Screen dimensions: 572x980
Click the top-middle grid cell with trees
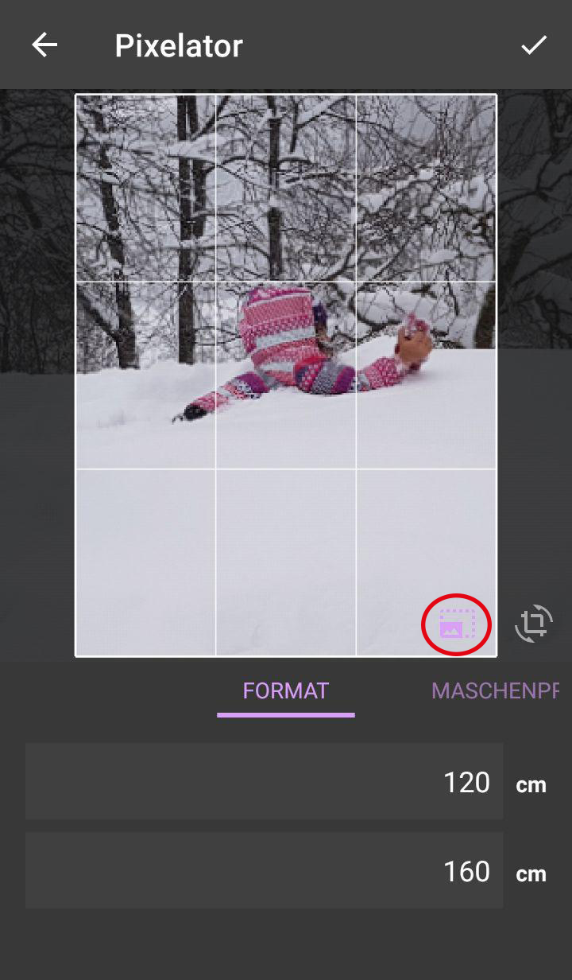coord(286,188)
